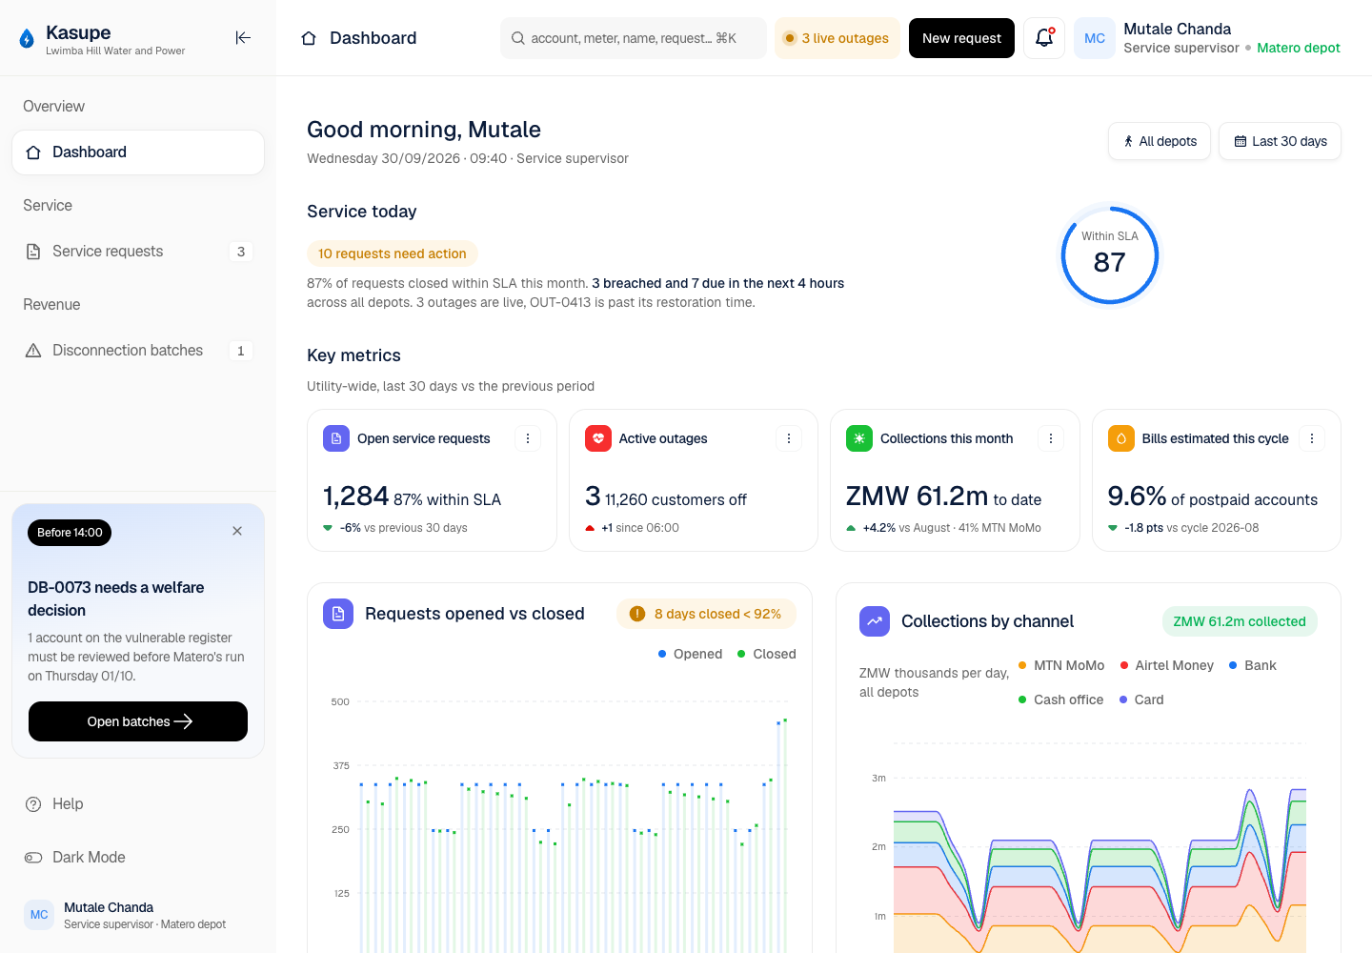The height and width of the screenshot is (953, 1372).
Task: Open Service requests in the sidebar
Action: point(138,252)
